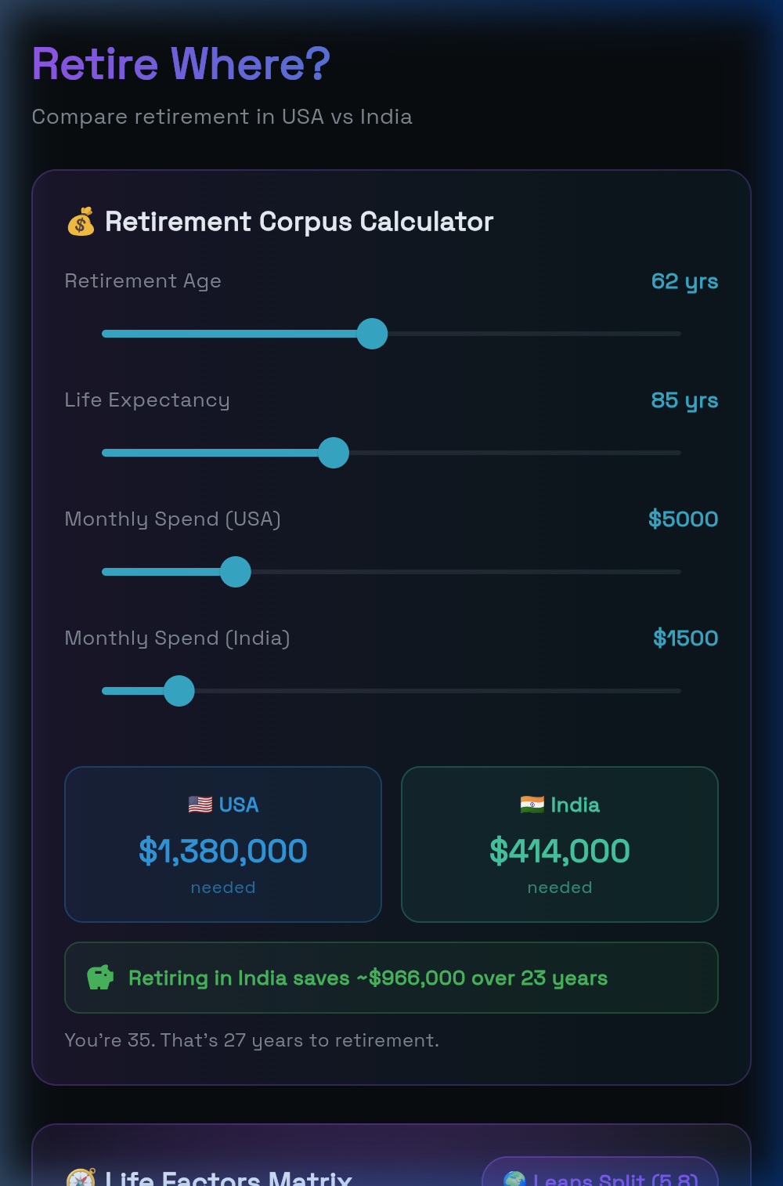The image size is (783, 1186).
Task: Click the 85 yrs life expectancy value
Action: pyautogui.click(x=684, y=400)
